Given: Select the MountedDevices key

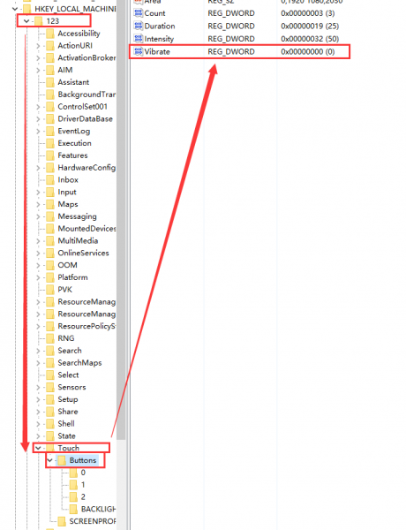Looking at the screenshot, I should pos(86,229).
